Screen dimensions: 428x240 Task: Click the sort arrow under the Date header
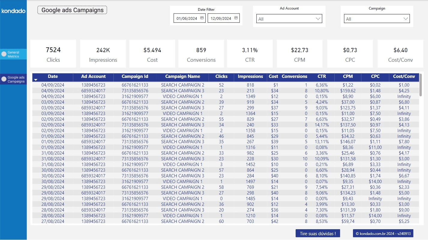pyautogui.click(x=36, y=80)
